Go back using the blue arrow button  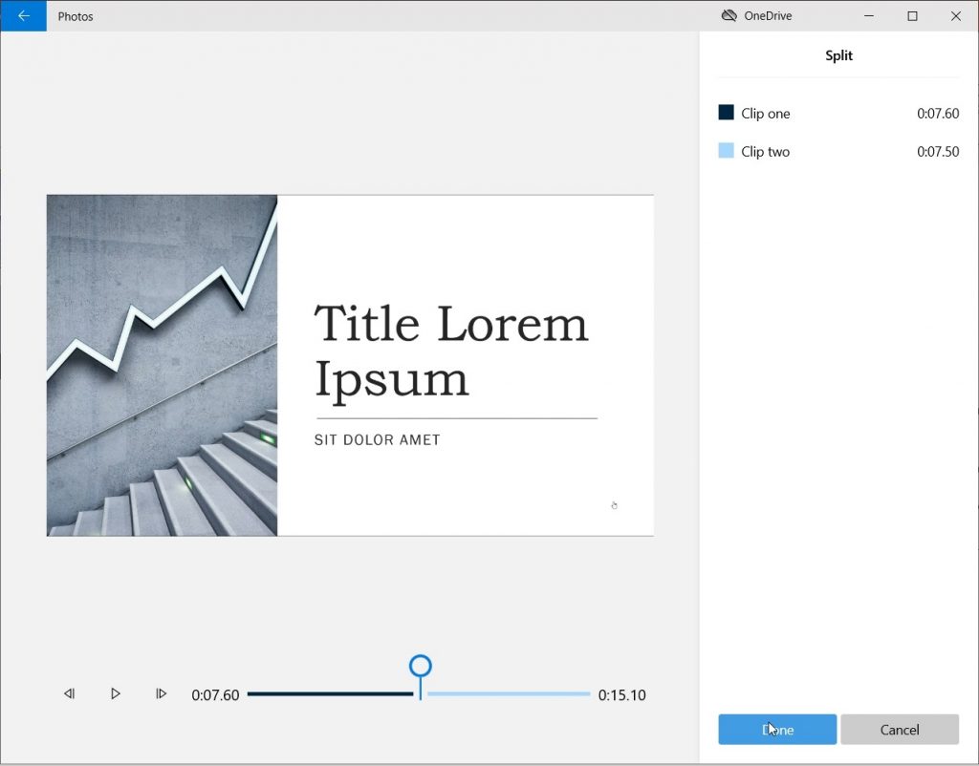click(x=23, y=15)
